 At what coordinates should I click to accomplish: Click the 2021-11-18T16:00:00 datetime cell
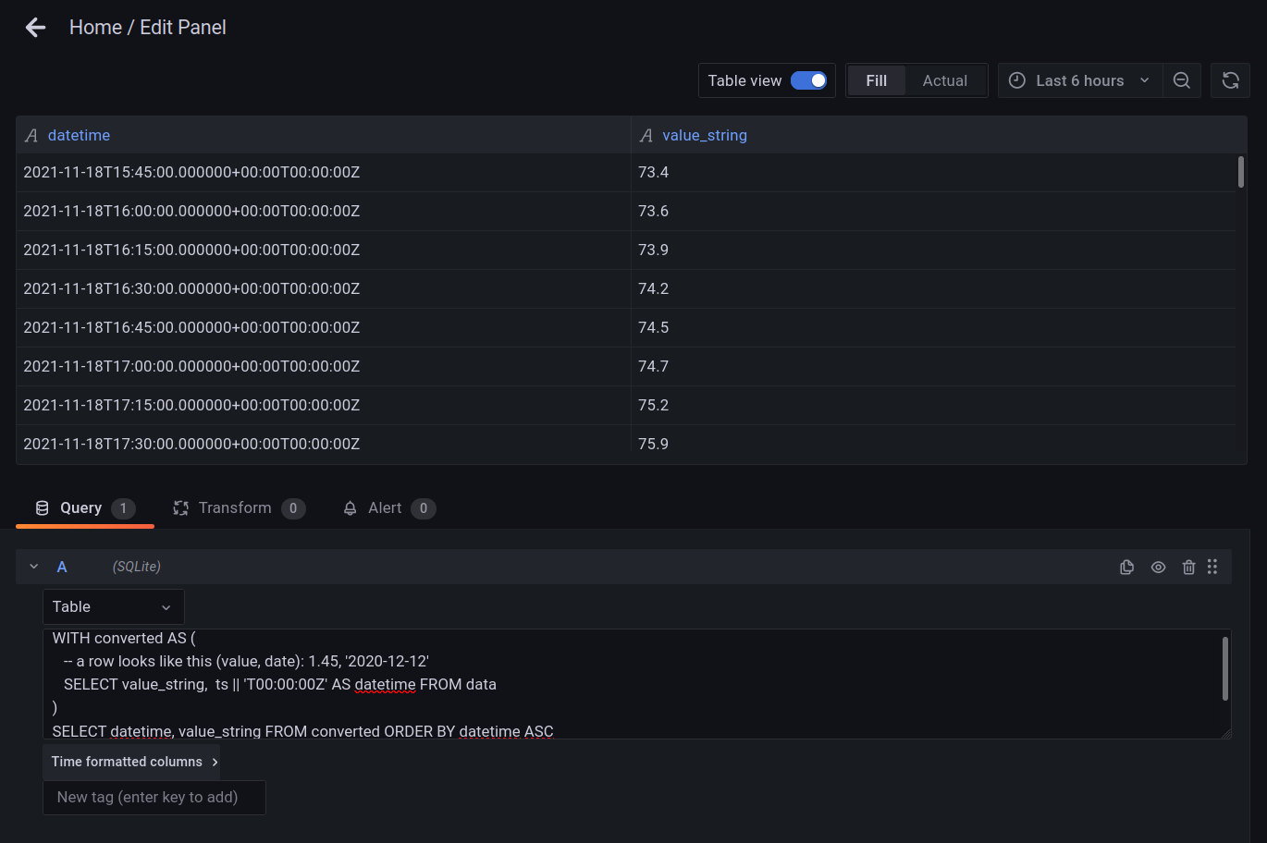tap(324, 211)
